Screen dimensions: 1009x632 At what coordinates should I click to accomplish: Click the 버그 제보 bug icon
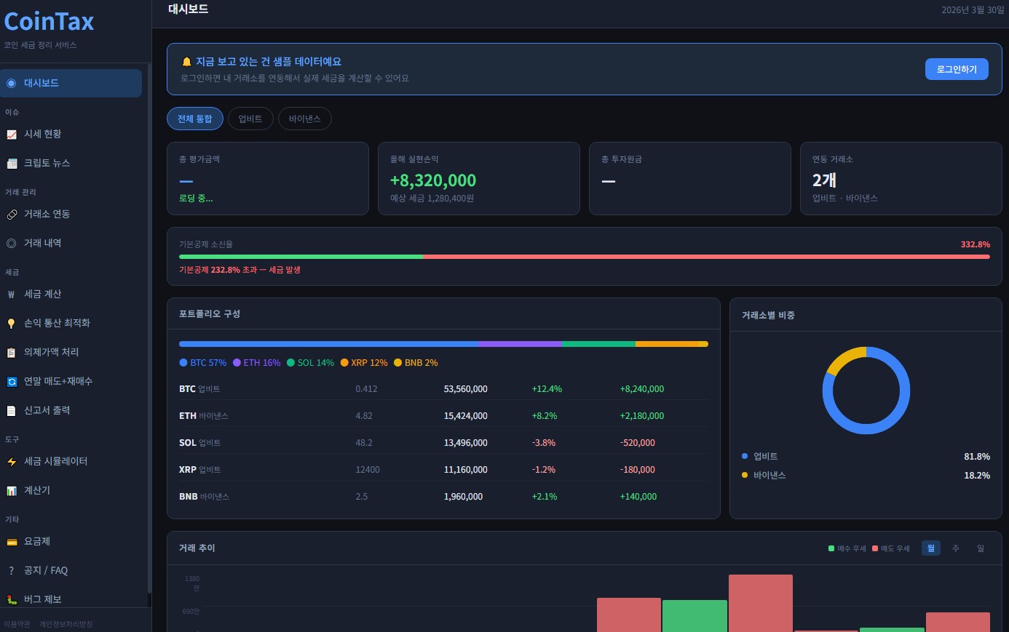[11, 599]
